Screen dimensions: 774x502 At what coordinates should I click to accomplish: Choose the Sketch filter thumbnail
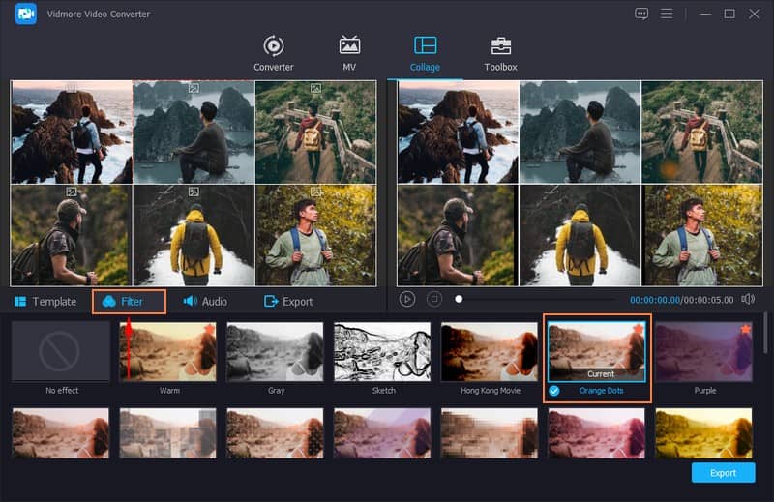(x=383, y=352)
